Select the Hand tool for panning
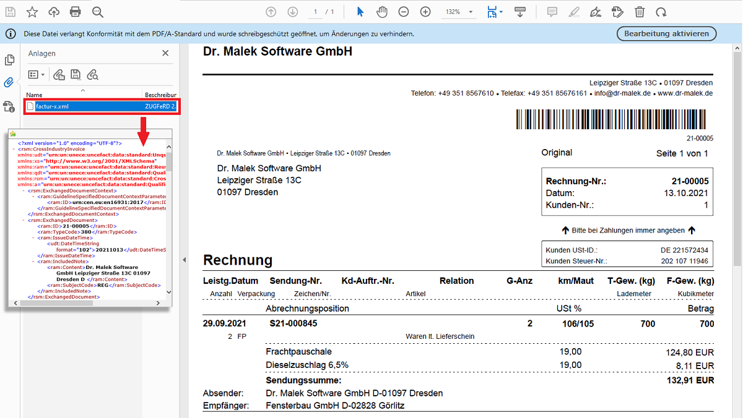Screen dimensions: 743x418 tap(382, 11)
